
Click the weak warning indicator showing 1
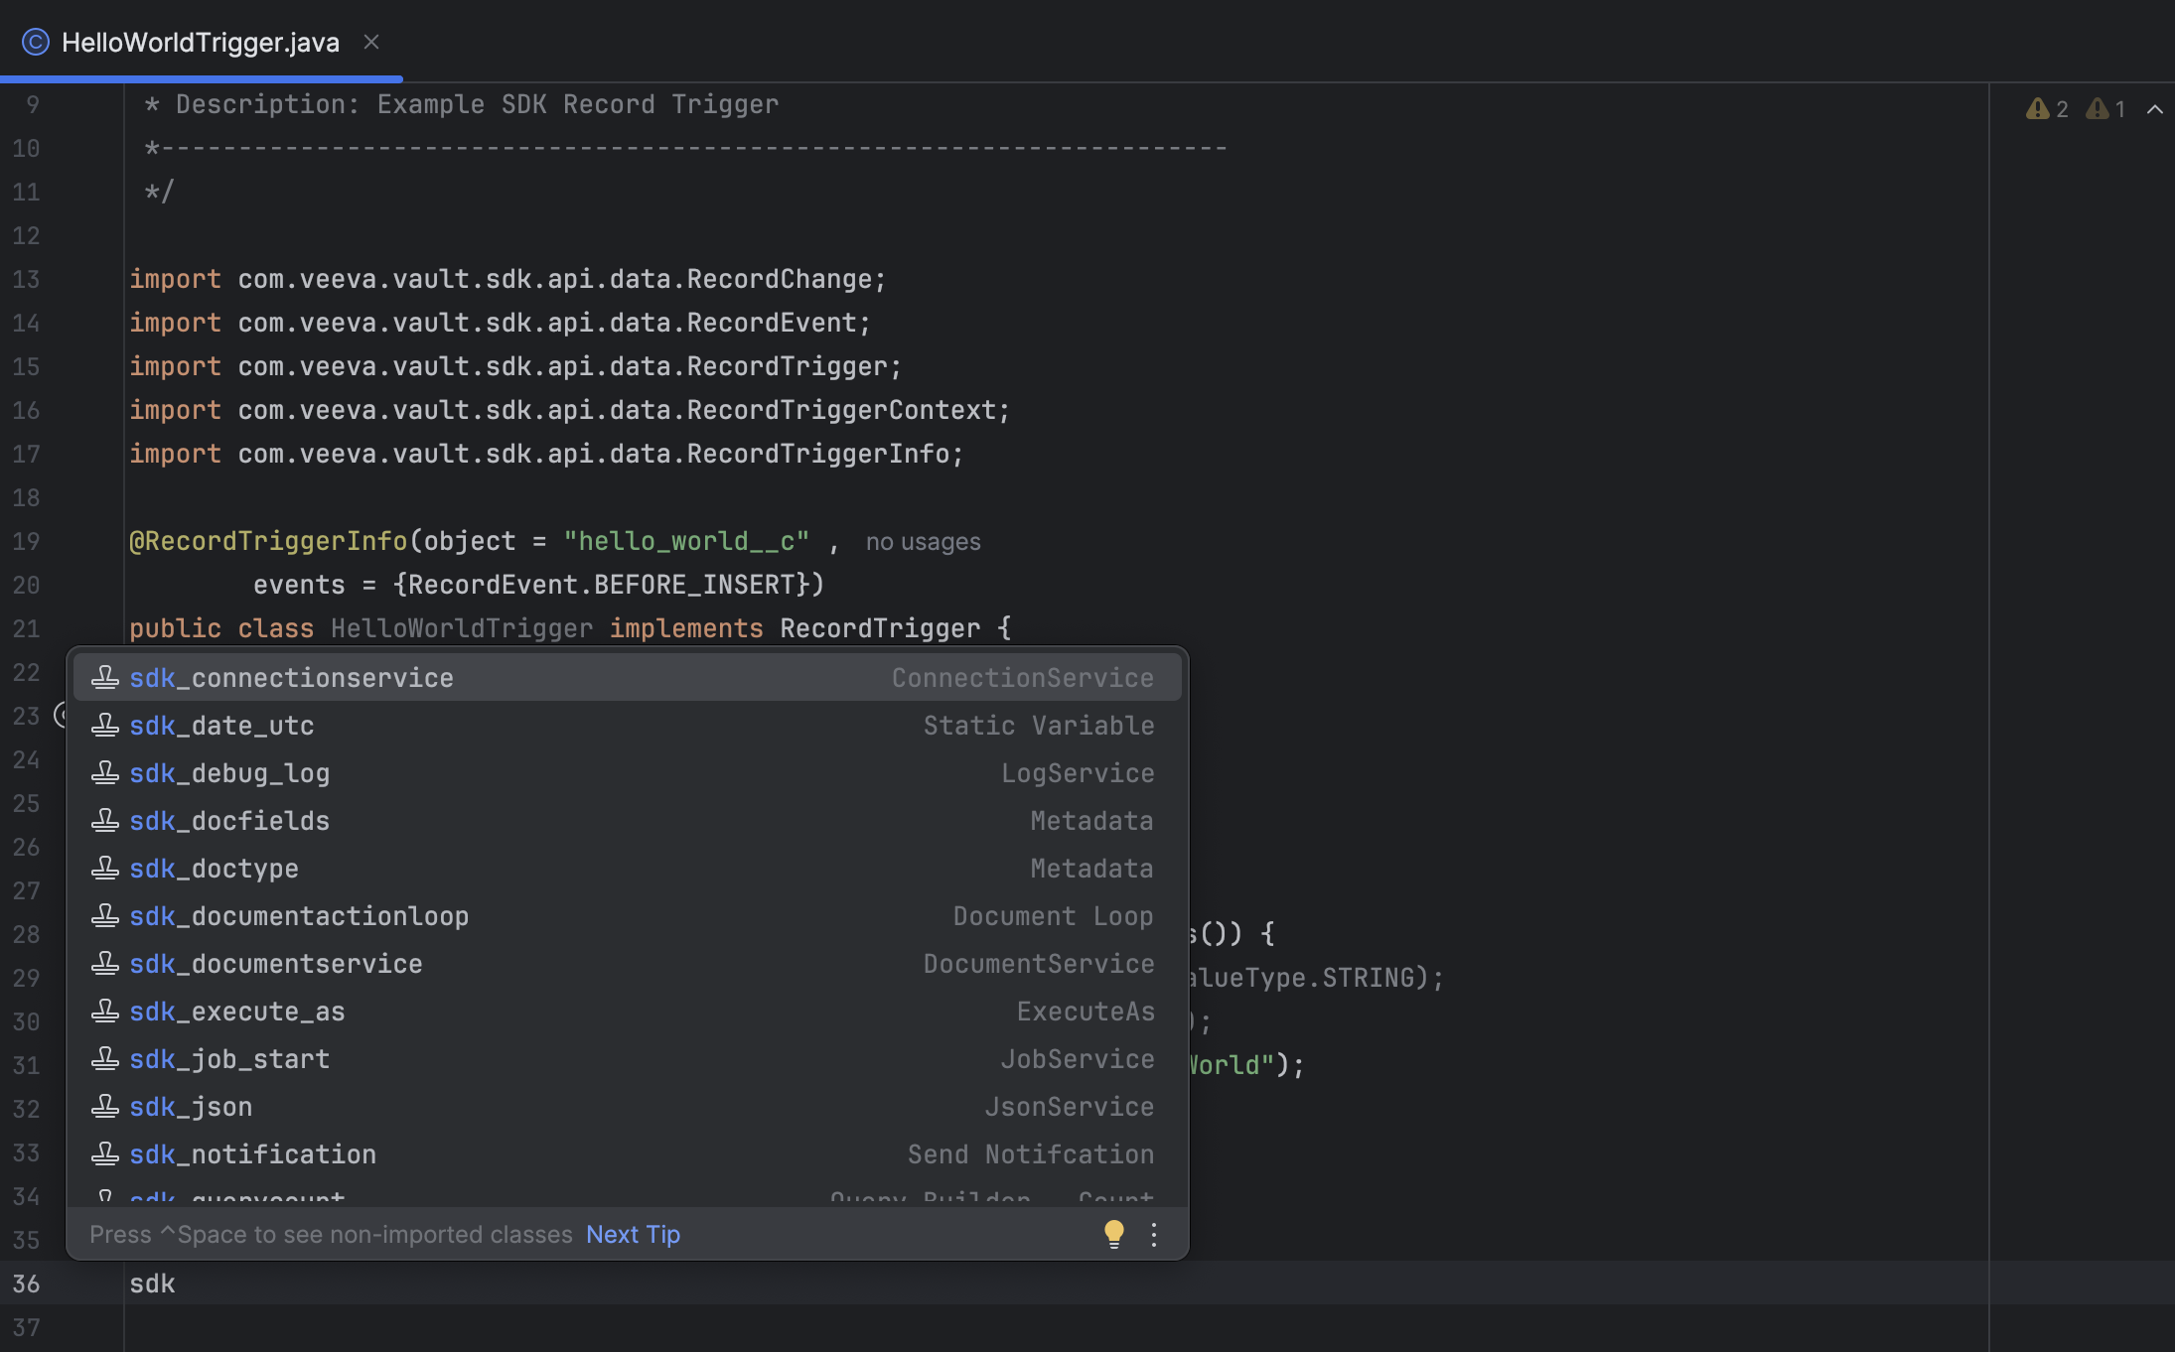tap(2105, 109)
